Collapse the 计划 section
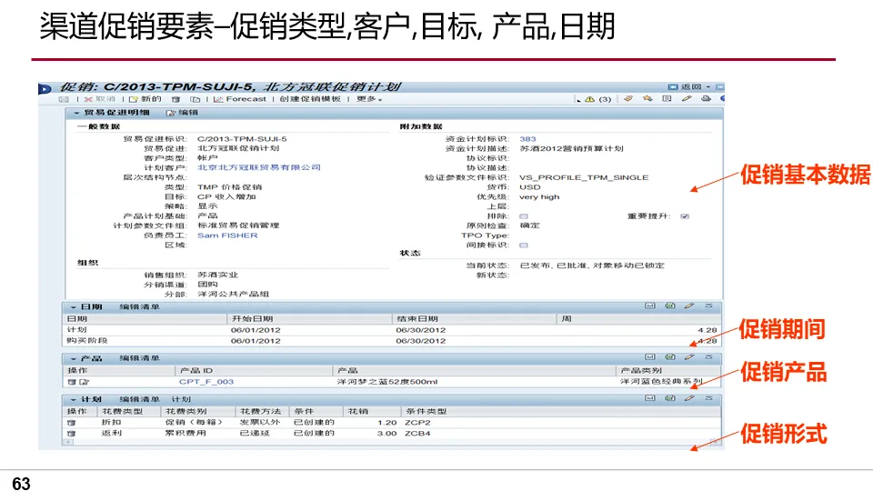This screenshot has height=491, width=873. click(x=73, y=400)
